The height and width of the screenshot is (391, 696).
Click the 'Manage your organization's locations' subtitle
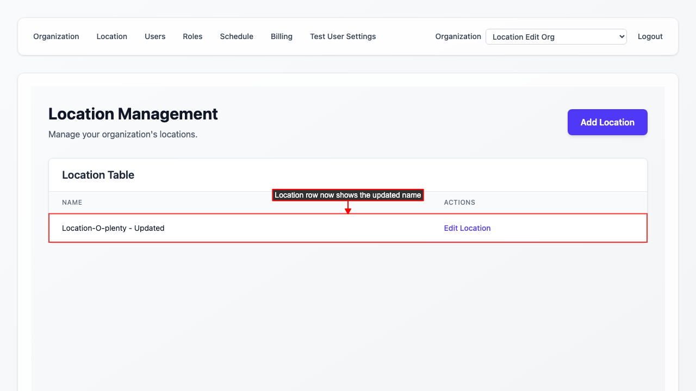click(123, 134)
